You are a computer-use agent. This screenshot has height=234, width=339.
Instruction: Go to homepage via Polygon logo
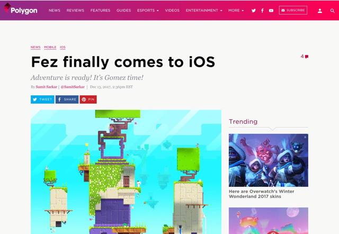coord(21,10)
